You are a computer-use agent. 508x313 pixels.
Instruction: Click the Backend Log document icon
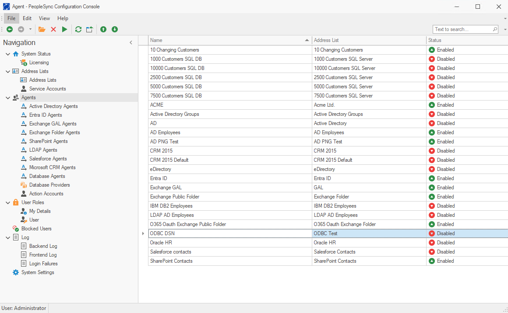(x=24, y=246)
